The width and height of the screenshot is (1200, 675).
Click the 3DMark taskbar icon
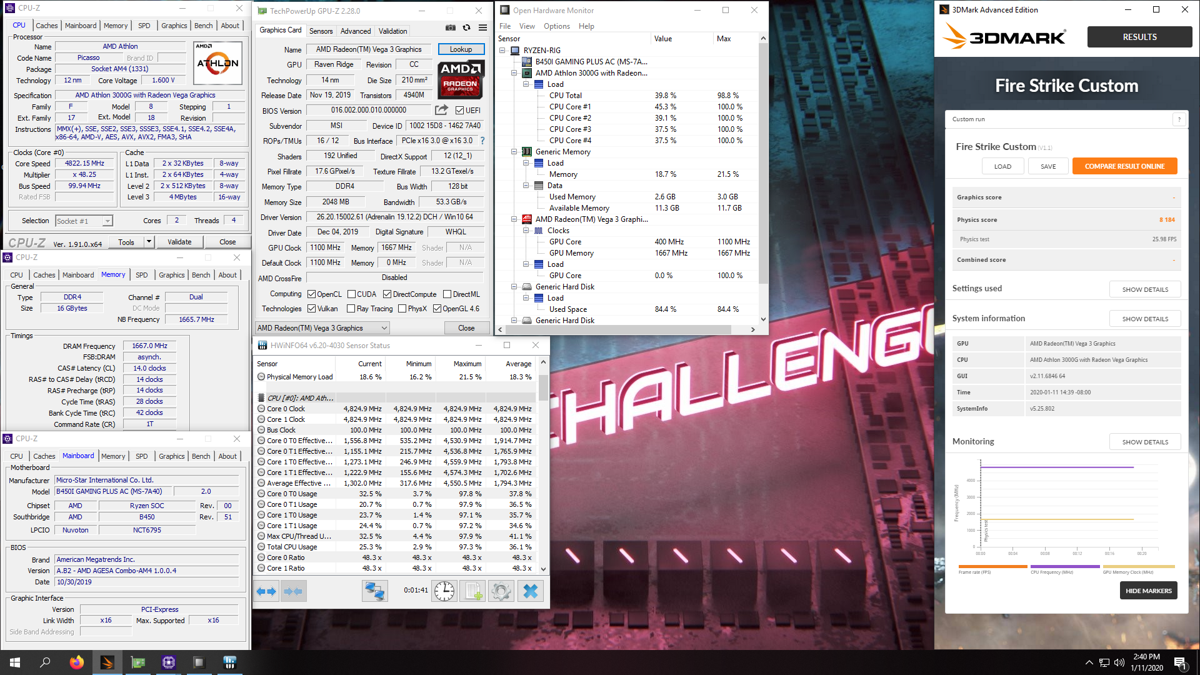pos(107,662)
